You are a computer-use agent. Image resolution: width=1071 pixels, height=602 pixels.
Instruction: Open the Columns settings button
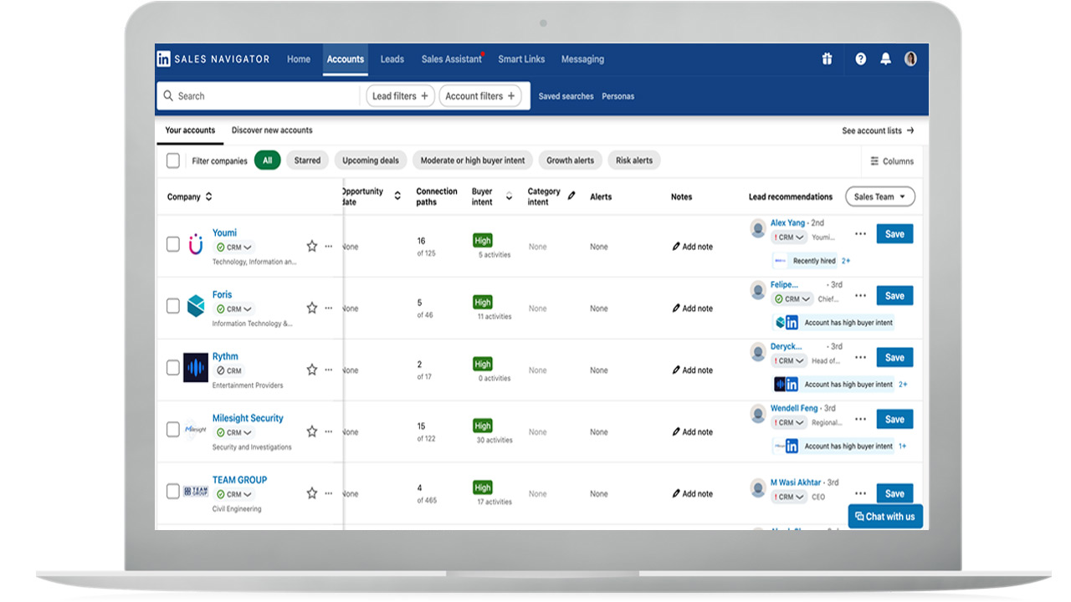pyautogui.click(x=892, y=161)
